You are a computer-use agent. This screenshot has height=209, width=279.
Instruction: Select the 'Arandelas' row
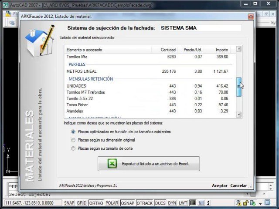[147, 111]
